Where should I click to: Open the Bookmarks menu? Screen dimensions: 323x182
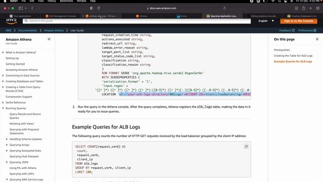(66, 1)
